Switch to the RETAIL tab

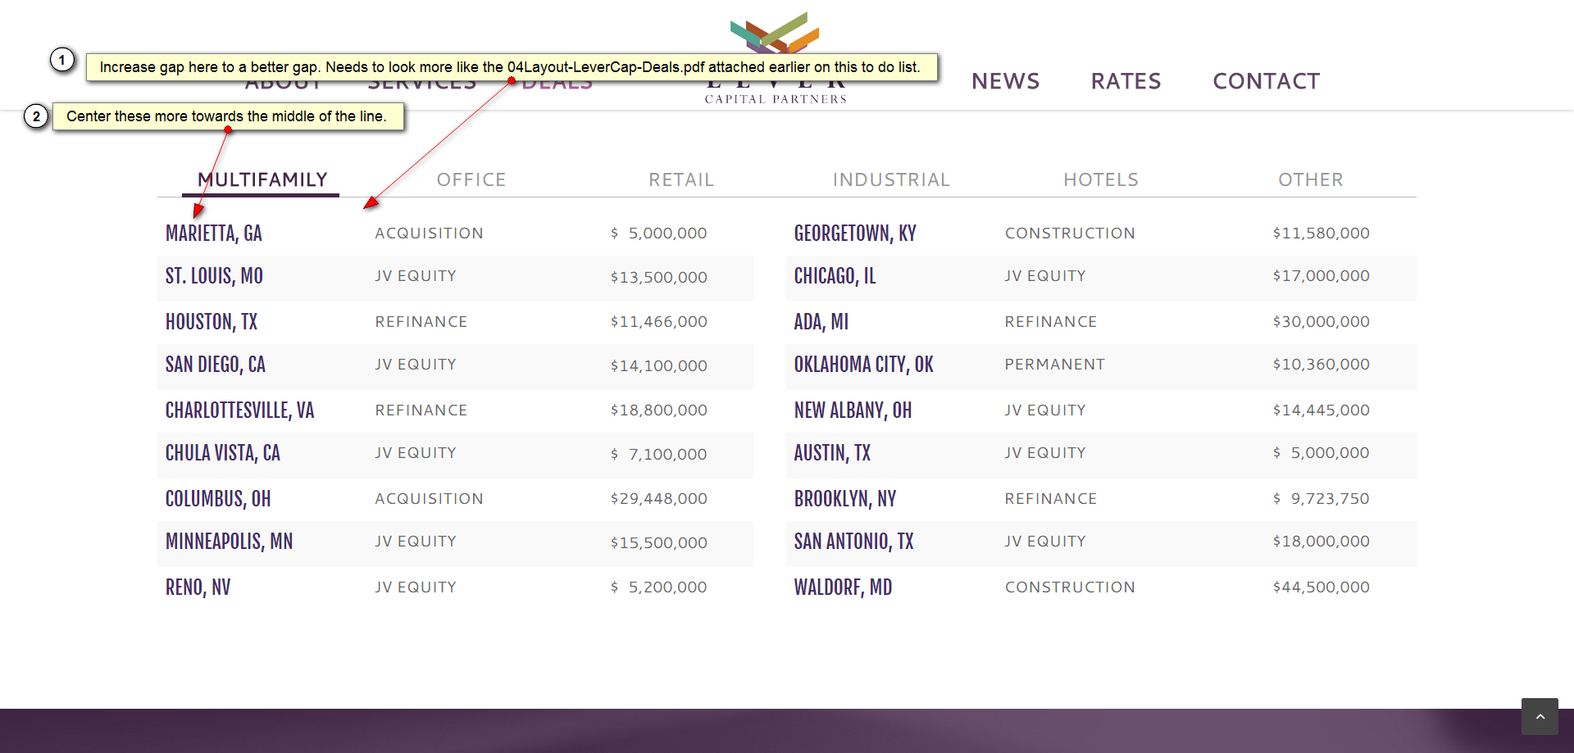(x=681, y=179)
